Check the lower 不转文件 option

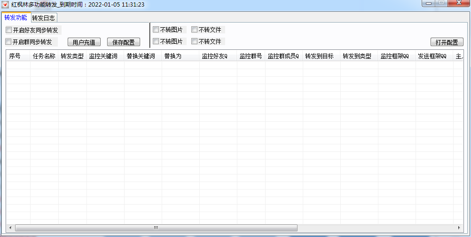pyautogui.click(x=195, y=41)
